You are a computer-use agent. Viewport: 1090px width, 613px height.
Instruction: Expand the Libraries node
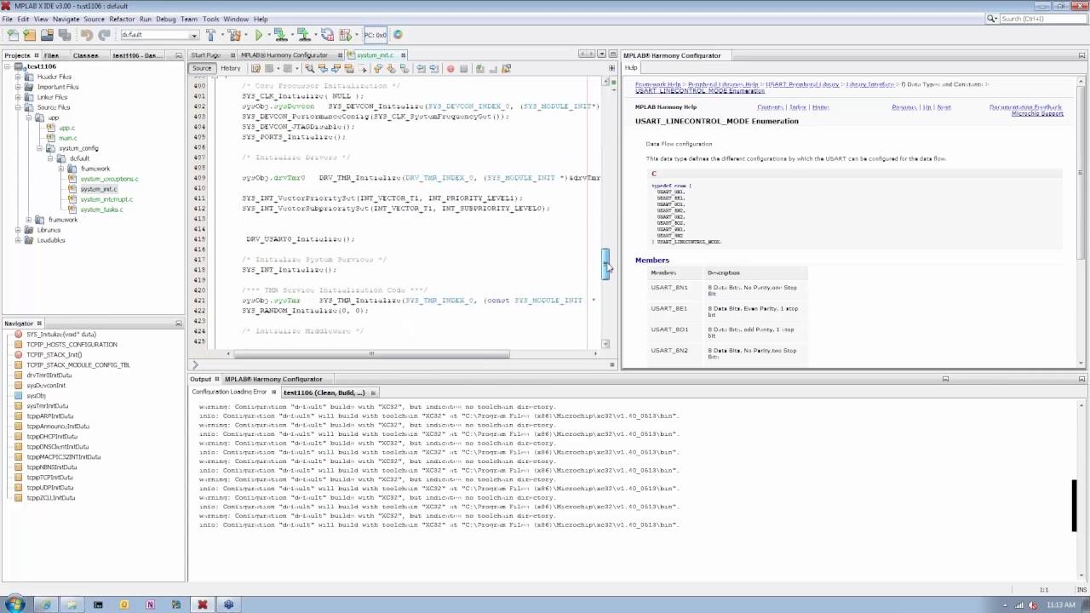[x=18, y=230]
